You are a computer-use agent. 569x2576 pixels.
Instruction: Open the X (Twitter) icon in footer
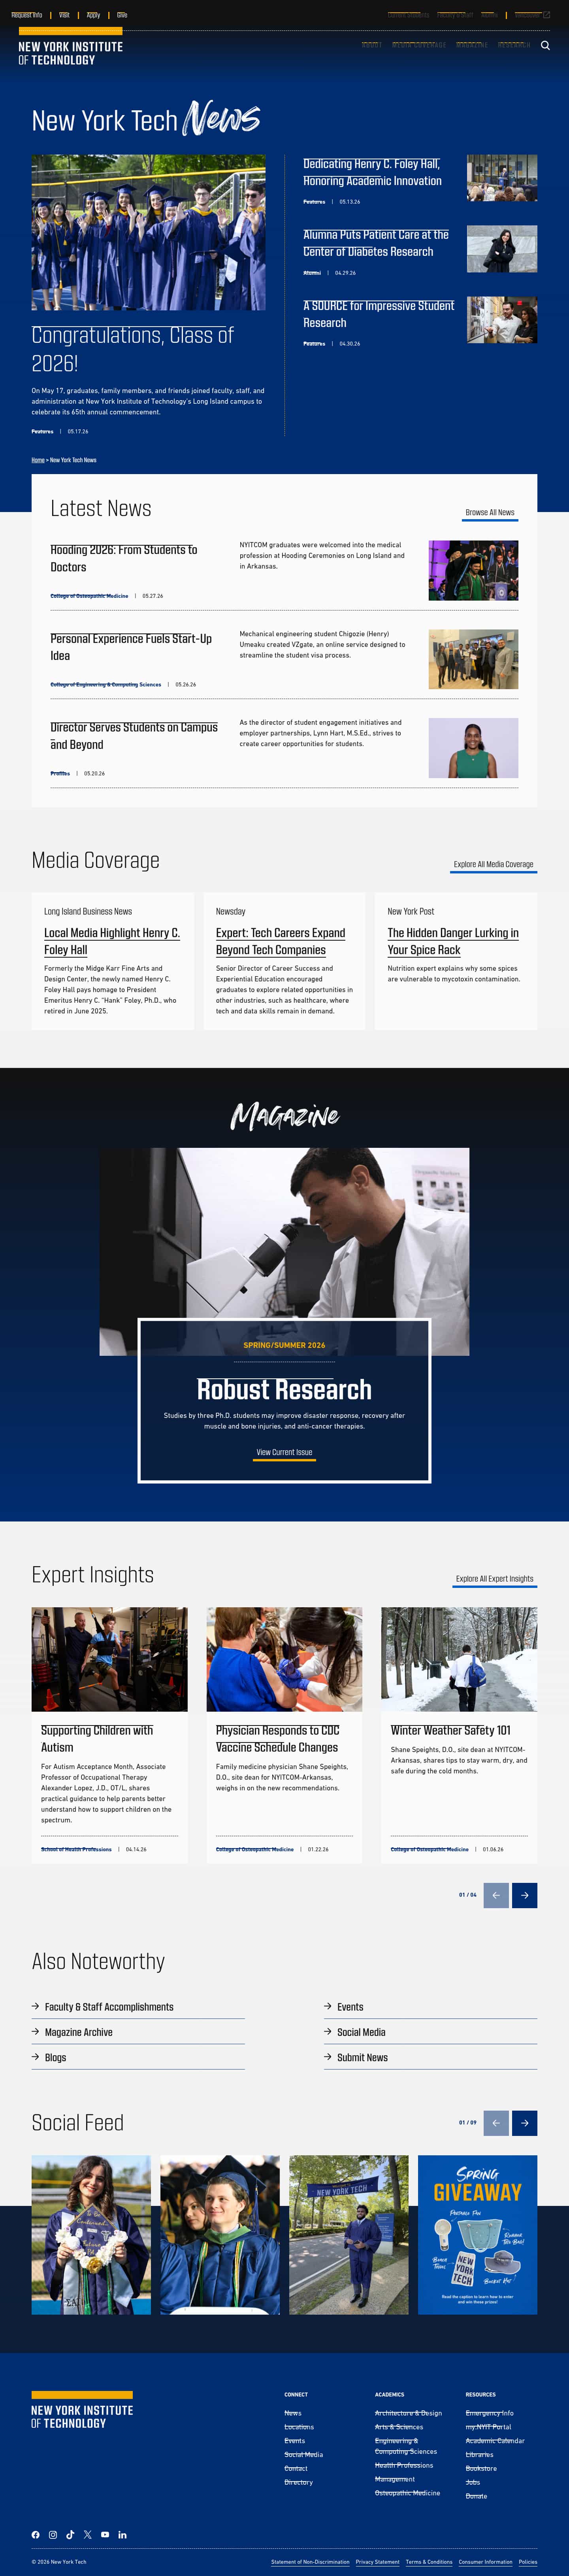click(88, 2534)
